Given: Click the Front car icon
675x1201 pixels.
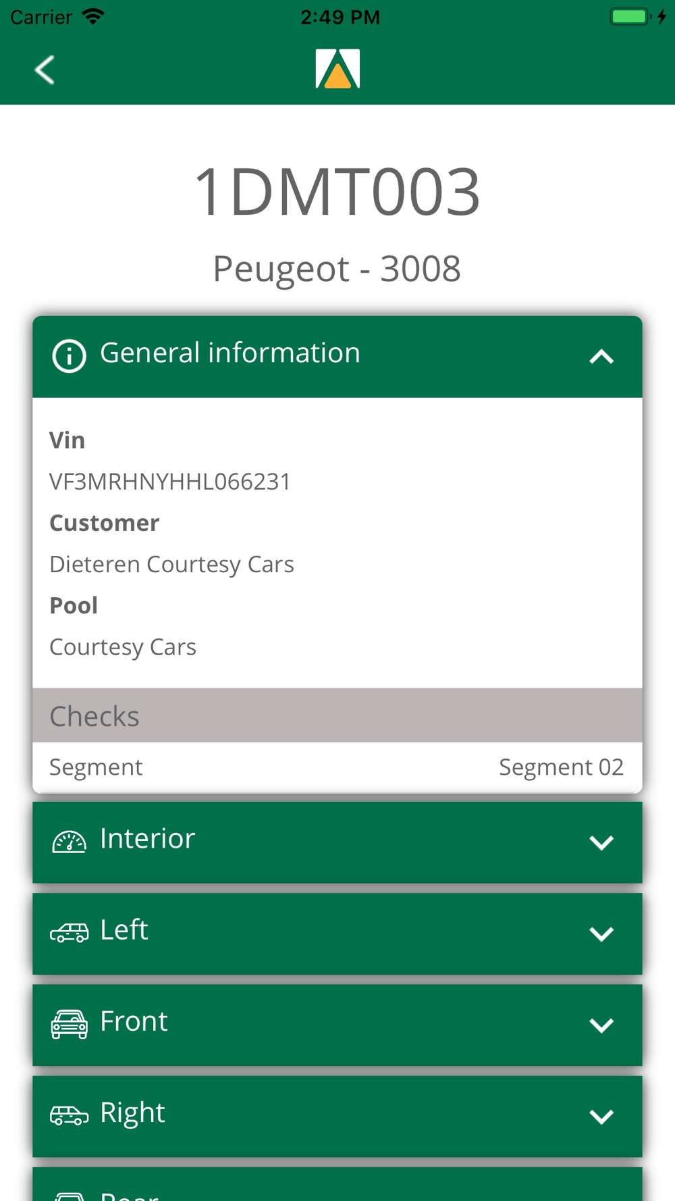Looking at the screenshot, I should (x=69, y=1024).
